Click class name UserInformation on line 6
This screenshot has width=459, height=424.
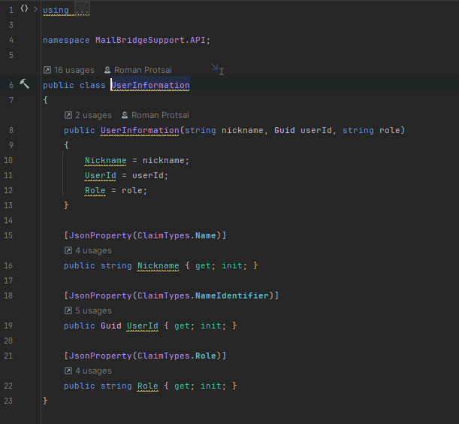tap(150, 85)
